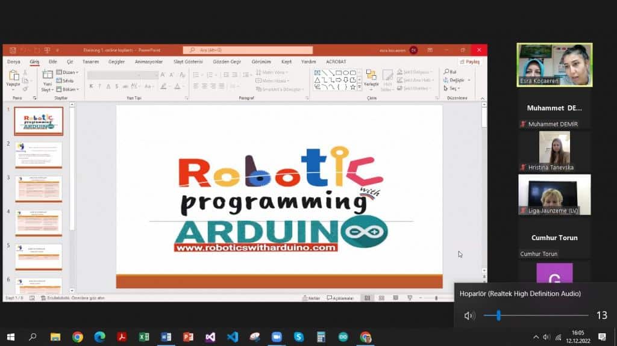Click the Yapıştır paste icon
This screenshot has height=346, width=617.
click(x=13, y=76)
